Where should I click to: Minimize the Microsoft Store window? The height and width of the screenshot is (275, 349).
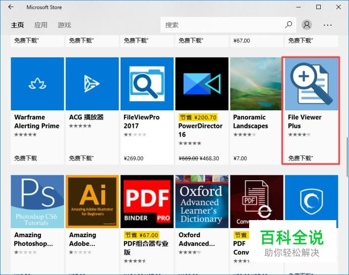coord(299,7)
